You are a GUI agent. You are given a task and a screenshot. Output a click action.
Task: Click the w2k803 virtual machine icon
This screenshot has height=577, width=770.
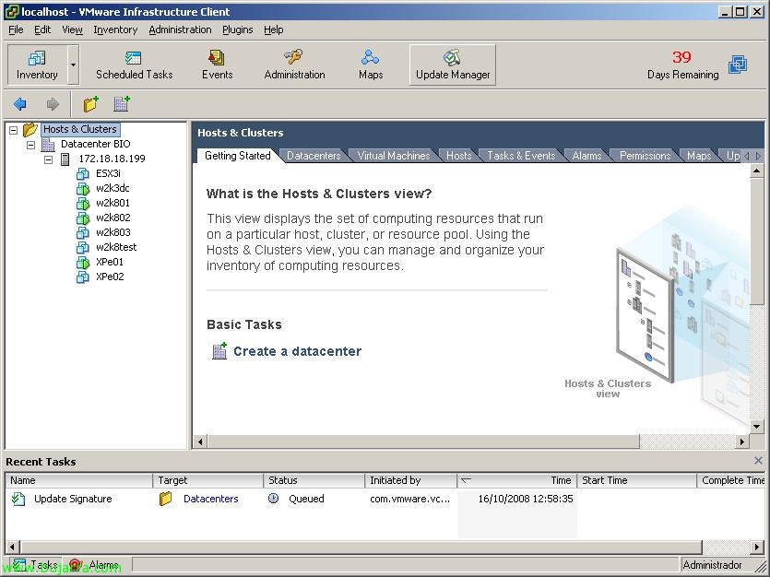83,232
